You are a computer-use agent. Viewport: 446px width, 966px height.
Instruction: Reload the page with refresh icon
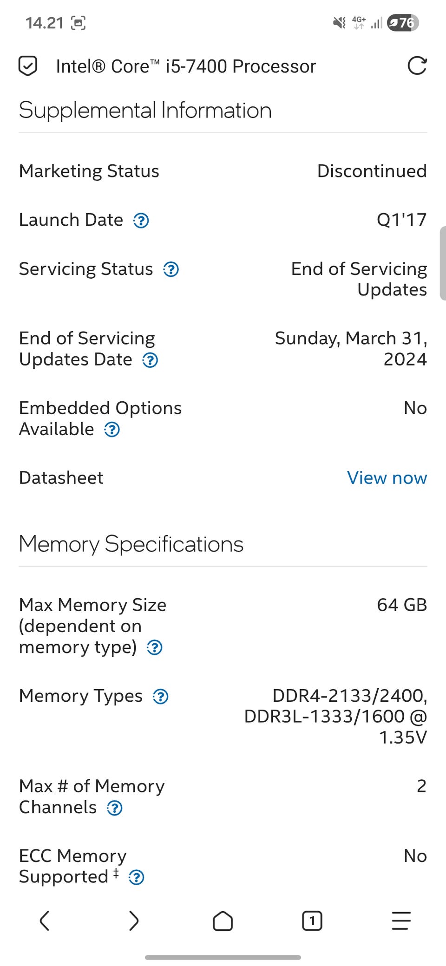[x=417, y=66]
